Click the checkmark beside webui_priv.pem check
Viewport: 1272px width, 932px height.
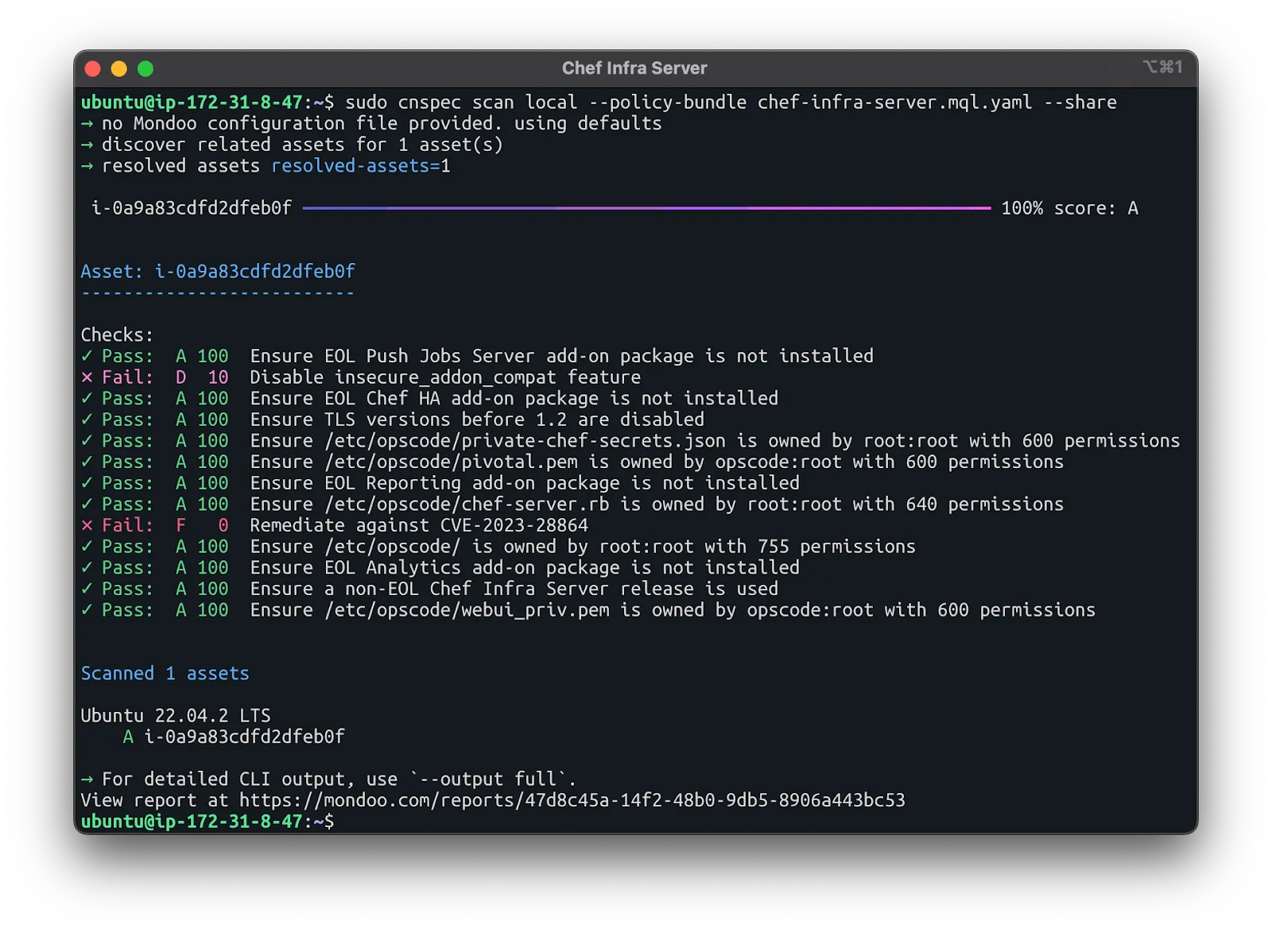pyautogui.click(x=87, y=610)
